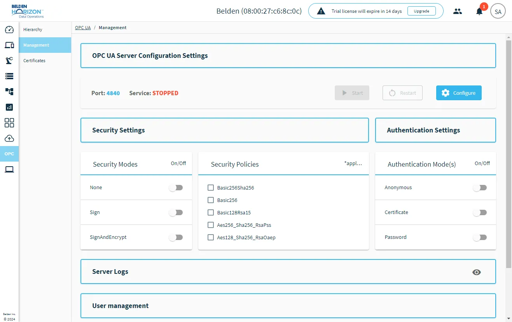Image resolution: width=512 pixels, height=322 pixels.
Task: Expand the User management section
Action: (x=288, y=306)
